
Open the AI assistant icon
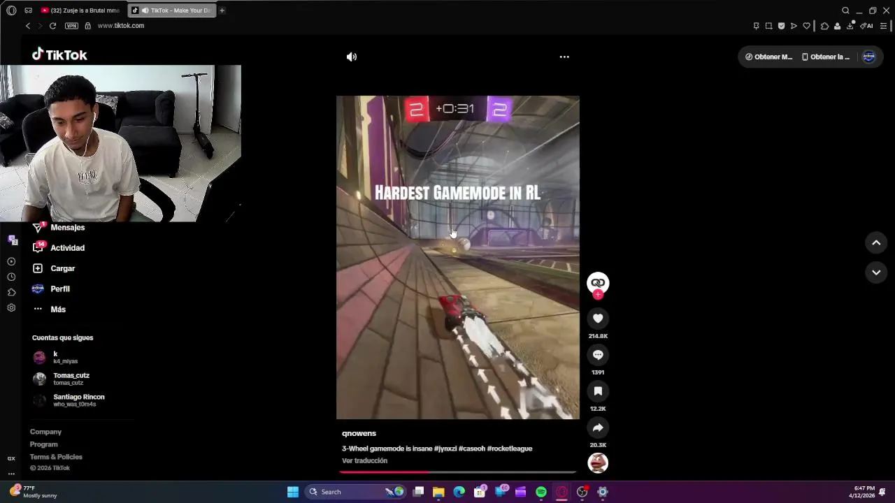coord(866,26)
